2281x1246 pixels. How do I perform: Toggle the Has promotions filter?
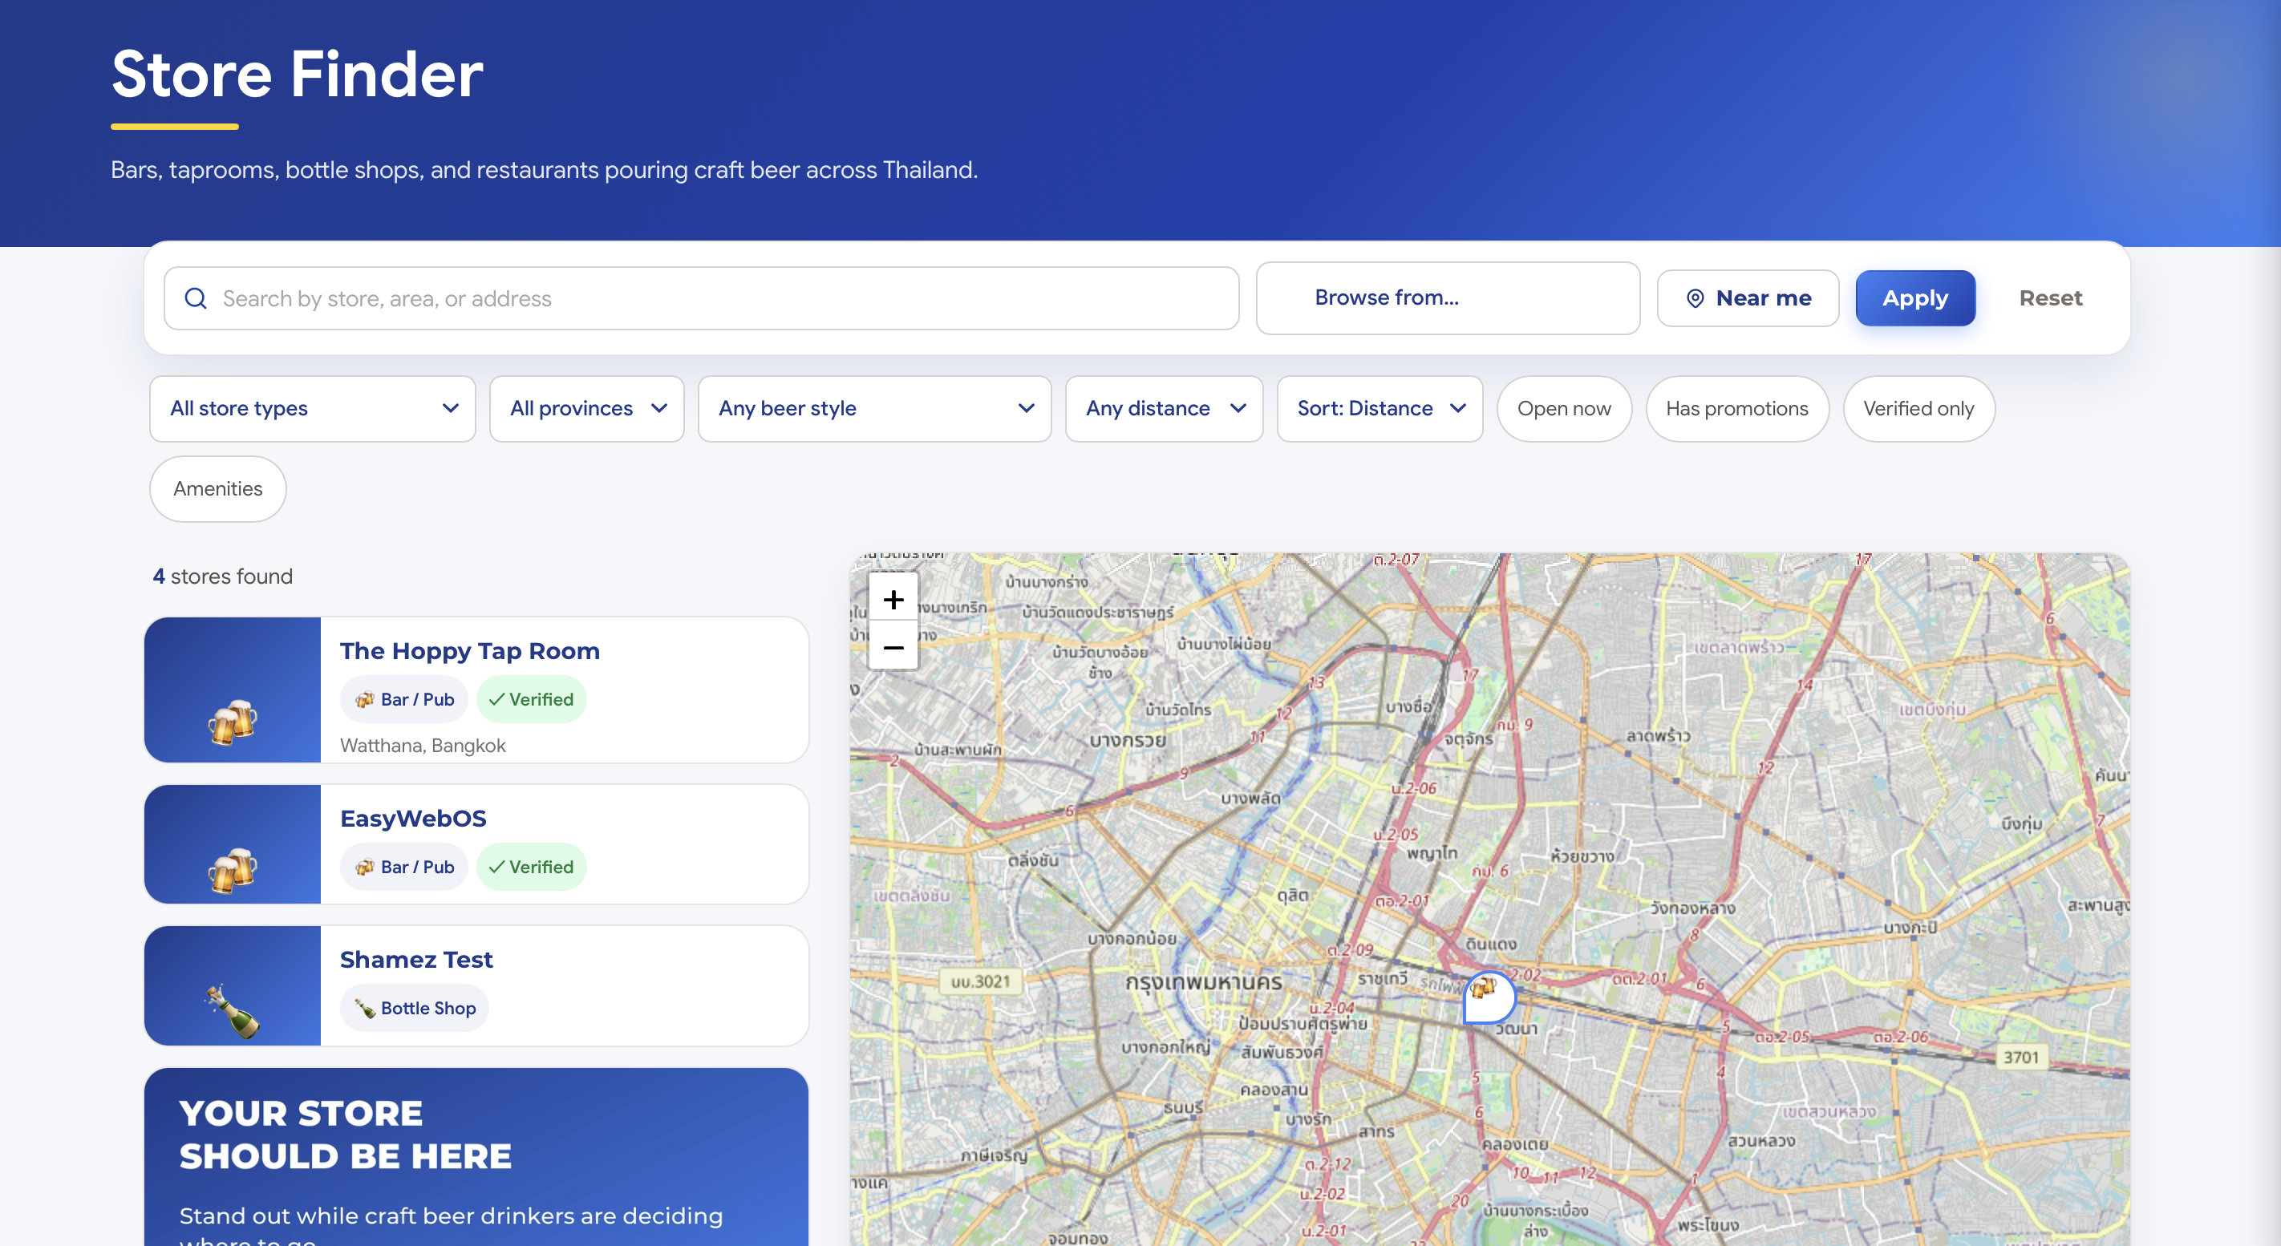tap(1736, 408)
